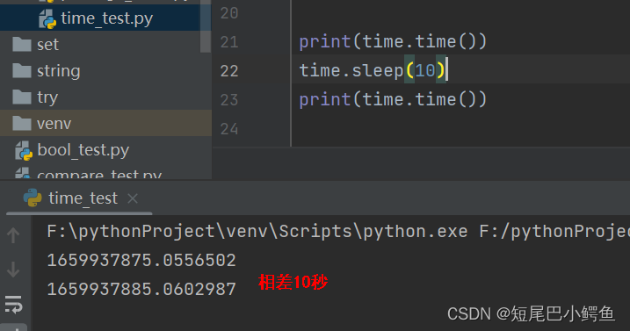Screen dimensions: 630x331
Task: Click the up arrow in run console
Action: (x=13, y=235)
